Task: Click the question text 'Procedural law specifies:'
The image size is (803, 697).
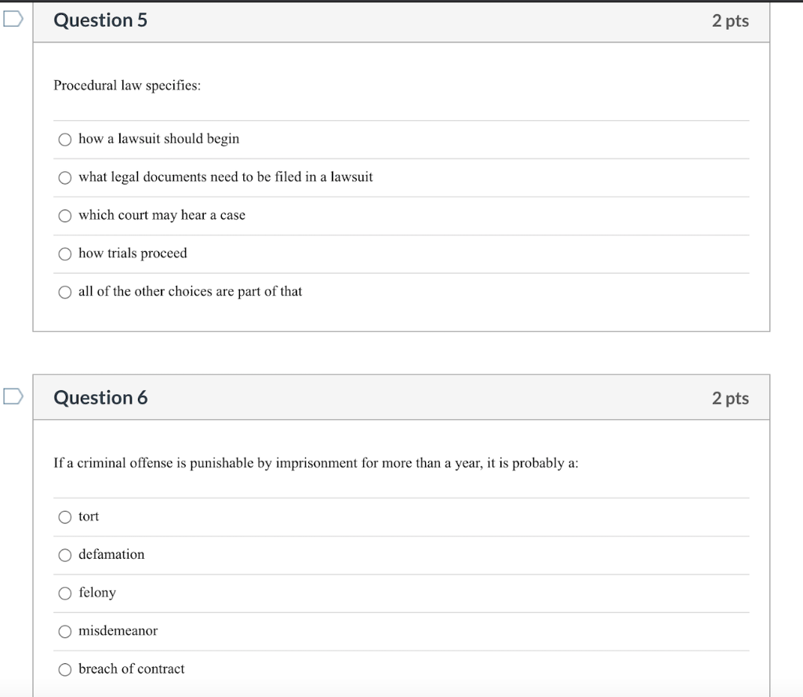Action: click(x=128, y=86)
